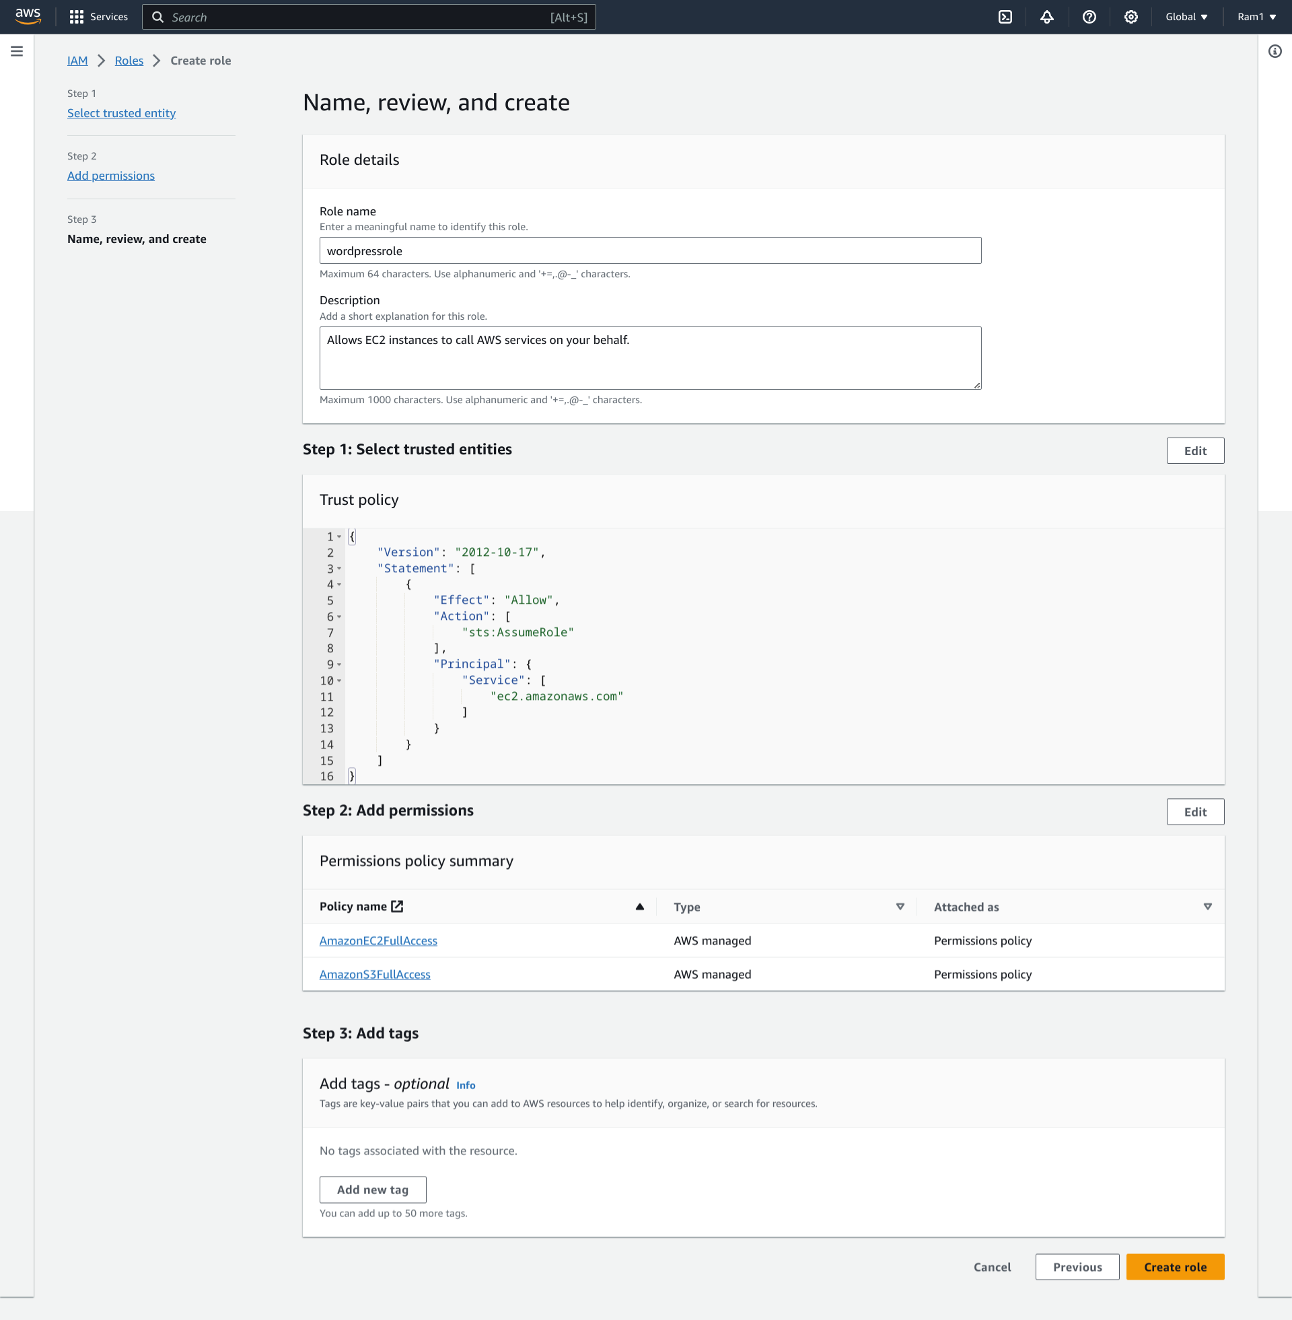Open the Global region dropdown
Viewport: 1292px width, 1320px height.
coord(1186,17)
